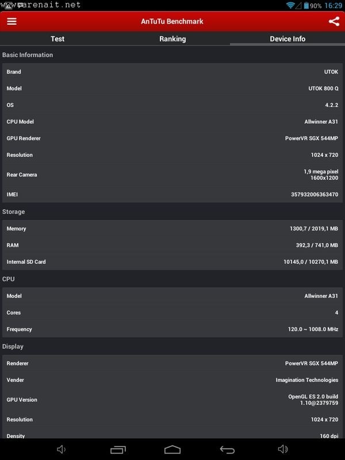
Task: Open the recent apps navigation icon
Action: (x=118, y=449)
